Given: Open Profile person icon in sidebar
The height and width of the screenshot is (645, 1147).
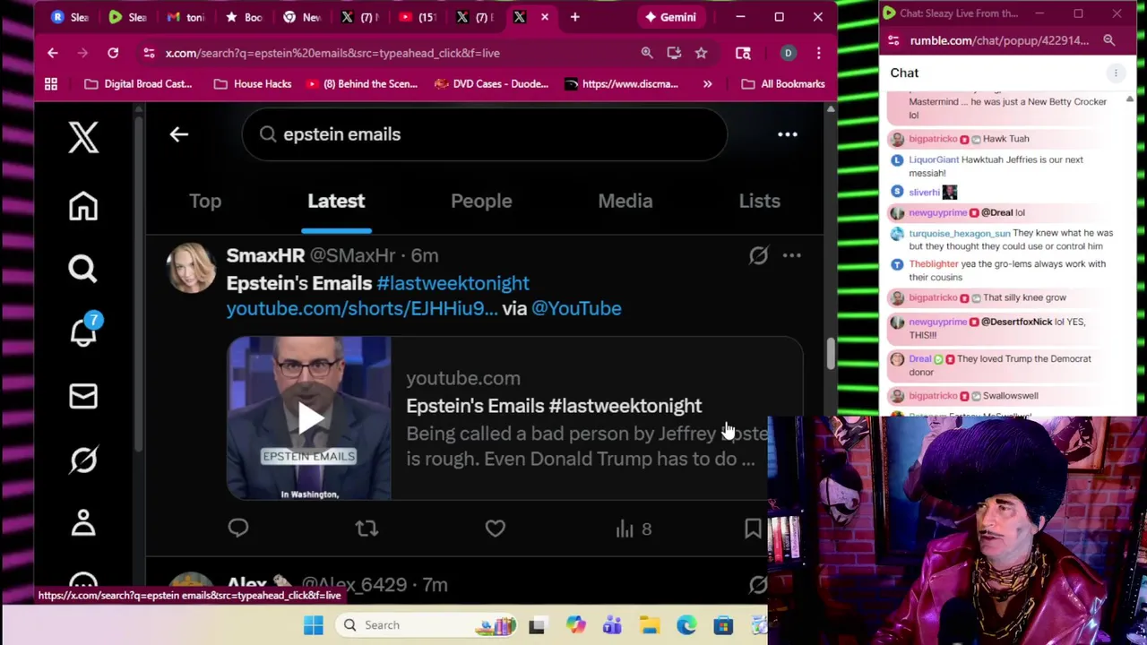Looking at the screenshot, I should (x=83, y=522).
